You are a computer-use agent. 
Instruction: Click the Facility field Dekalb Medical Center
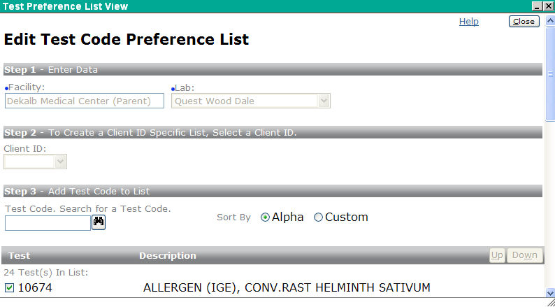[x=85, y=101]
